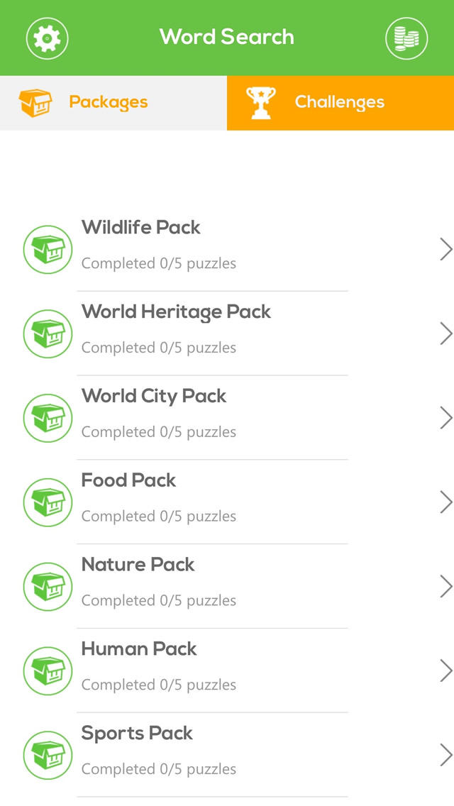
Task: Tap the Sports Pack box icon
Action: (x=48, y=756)
